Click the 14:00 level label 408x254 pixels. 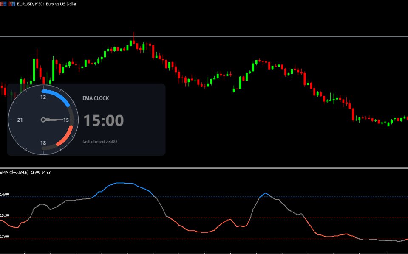click(5, 195)
